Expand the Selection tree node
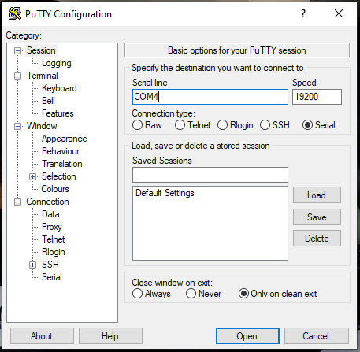 tap(33, 177)
